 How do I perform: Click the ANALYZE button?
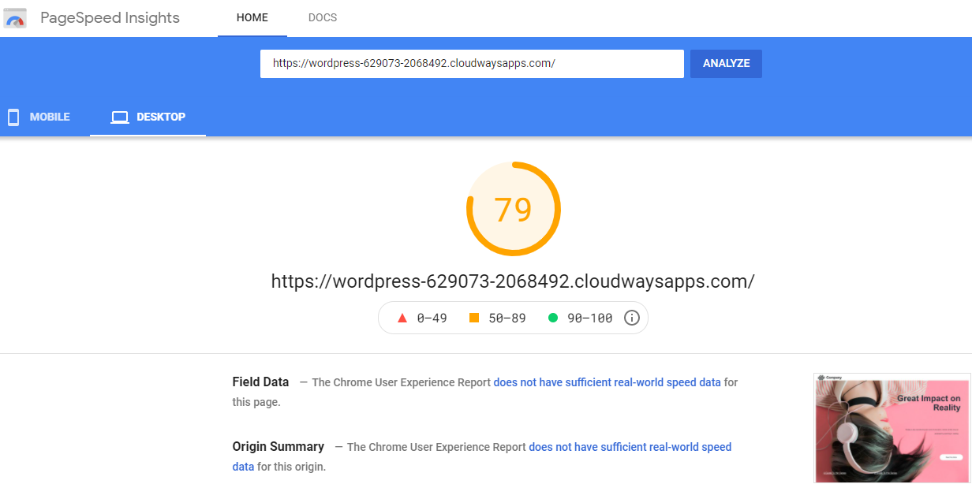[x=725, y=64]
